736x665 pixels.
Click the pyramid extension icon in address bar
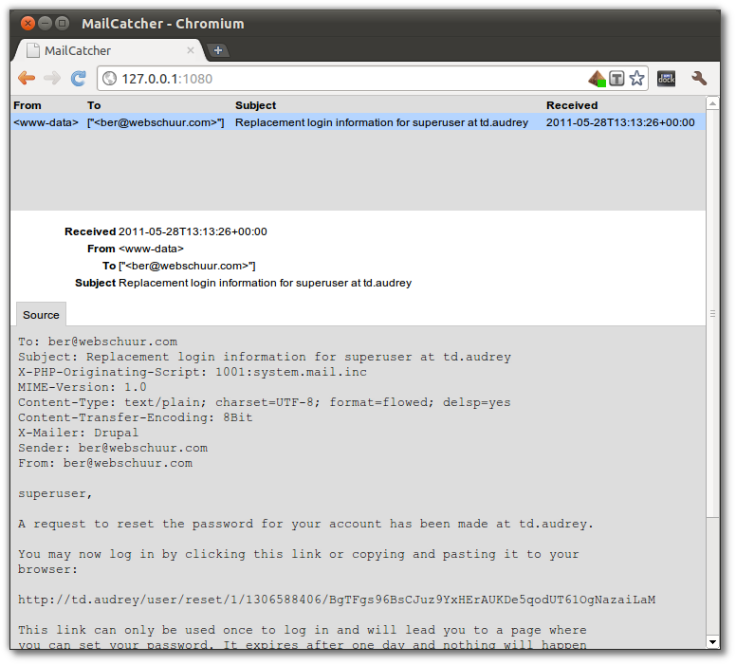597,79
